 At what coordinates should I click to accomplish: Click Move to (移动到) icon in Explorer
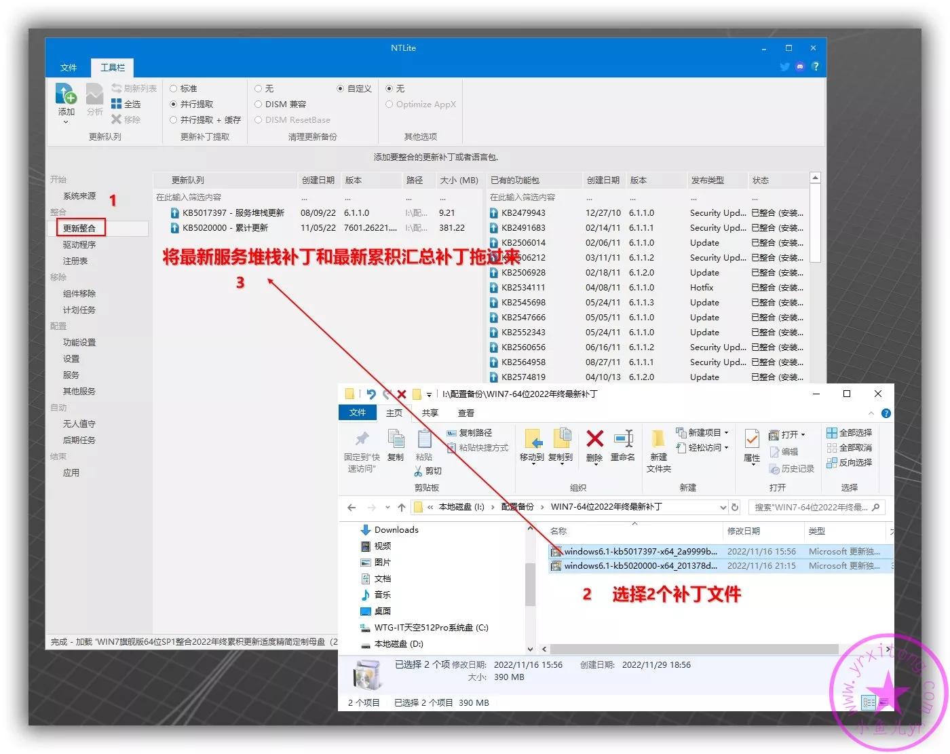click(x=533, y=438)
